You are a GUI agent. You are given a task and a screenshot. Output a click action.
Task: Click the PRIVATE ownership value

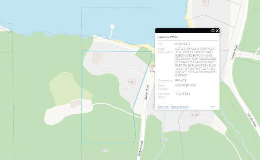coord(181,80)
